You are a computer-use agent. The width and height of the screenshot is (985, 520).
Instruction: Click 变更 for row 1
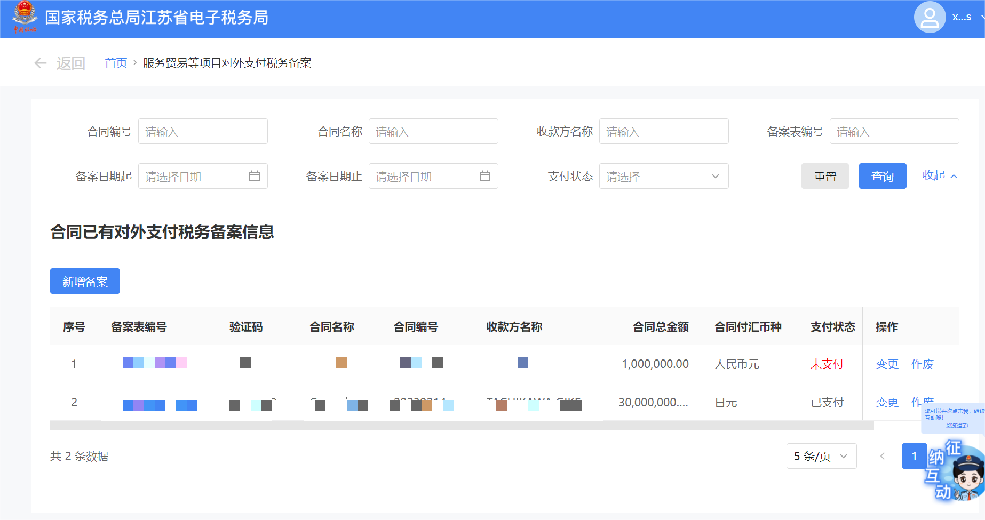coord(887,364)
